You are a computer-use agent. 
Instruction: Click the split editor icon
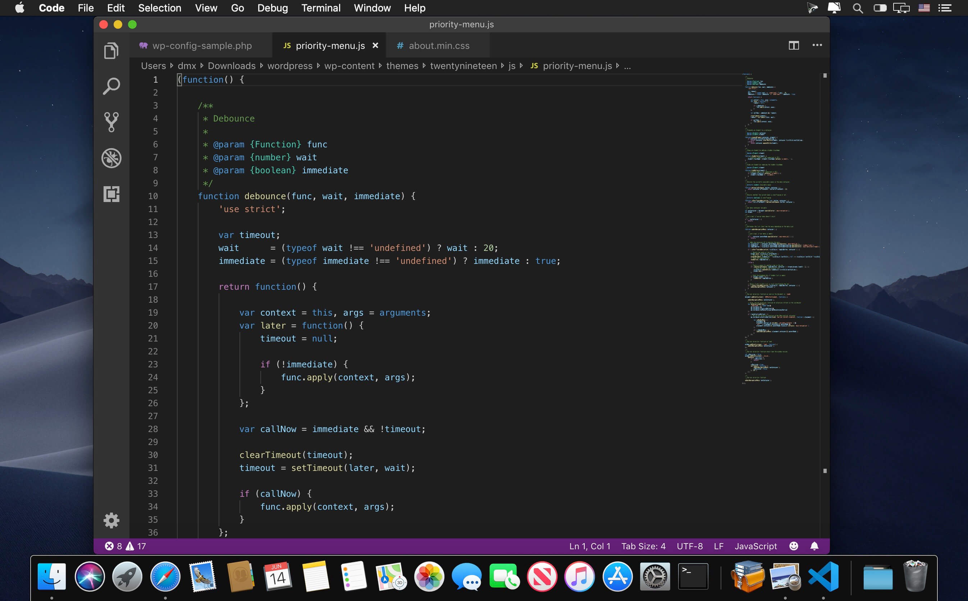tap(794, 45)
